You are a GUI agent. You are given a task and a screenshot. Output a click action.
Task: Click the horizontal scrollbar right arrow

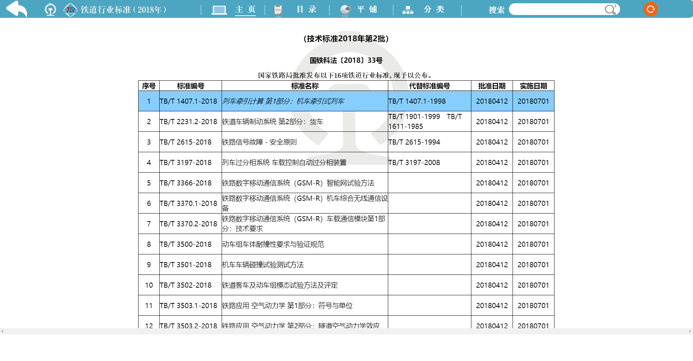point(690,331)
